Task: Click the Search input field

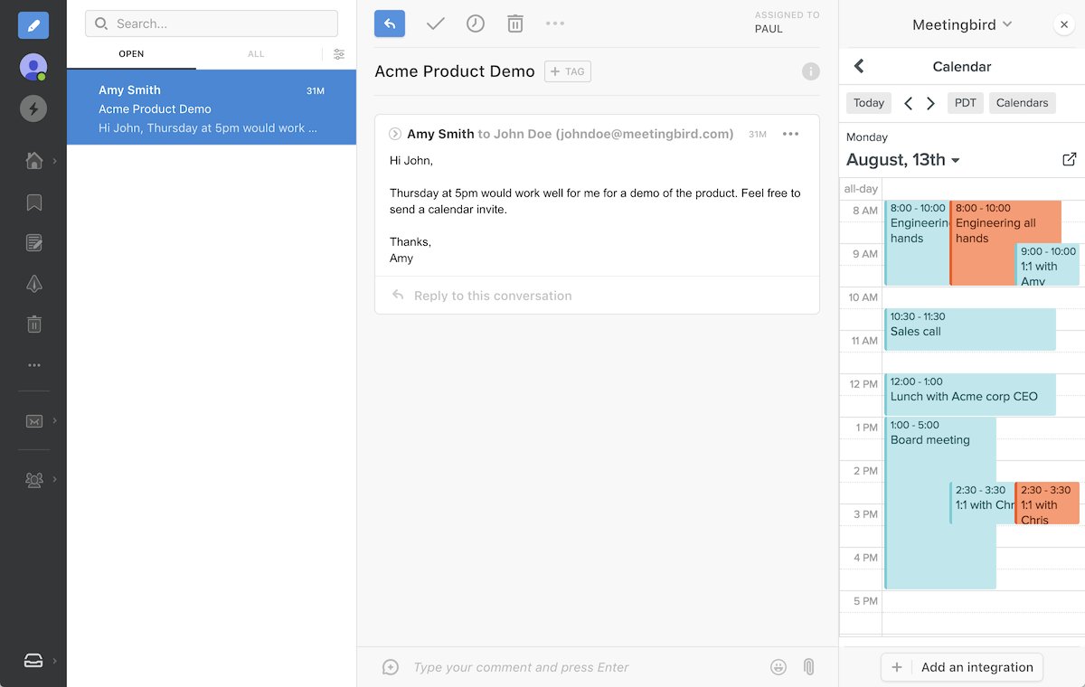Action: click(212, 24)
